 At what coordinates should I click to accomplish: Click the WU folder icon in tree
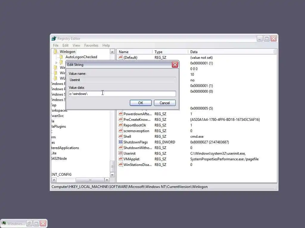coord(55,78)
